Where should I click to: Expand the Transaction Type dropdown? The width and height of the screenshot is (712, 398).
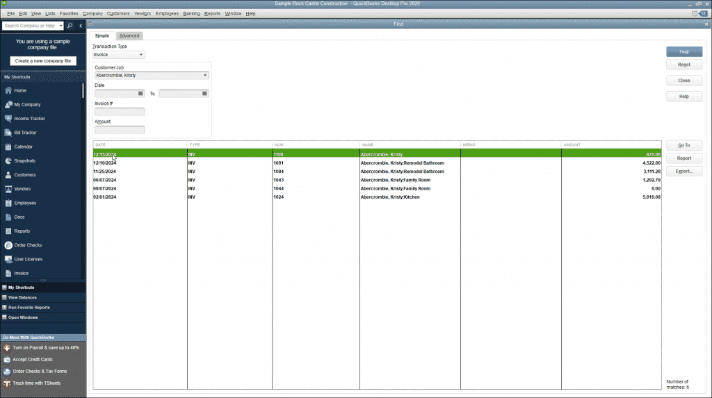[x=140, y=54]
